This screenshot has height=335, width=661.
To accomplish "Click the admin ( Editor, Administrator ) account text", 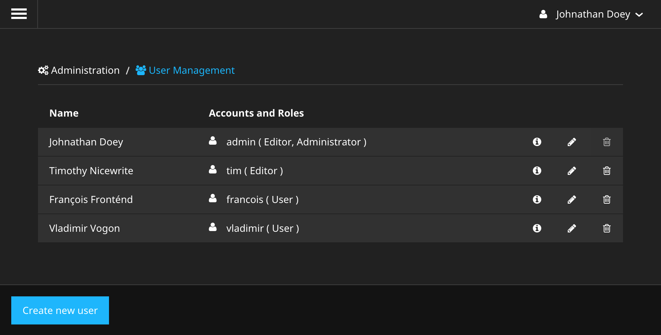I will pyautogui.click(x=296, y=142).
